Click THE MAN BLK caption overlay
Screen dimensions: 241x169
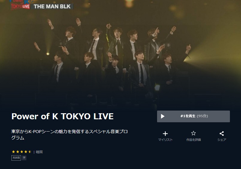click(x=52, y=7)
